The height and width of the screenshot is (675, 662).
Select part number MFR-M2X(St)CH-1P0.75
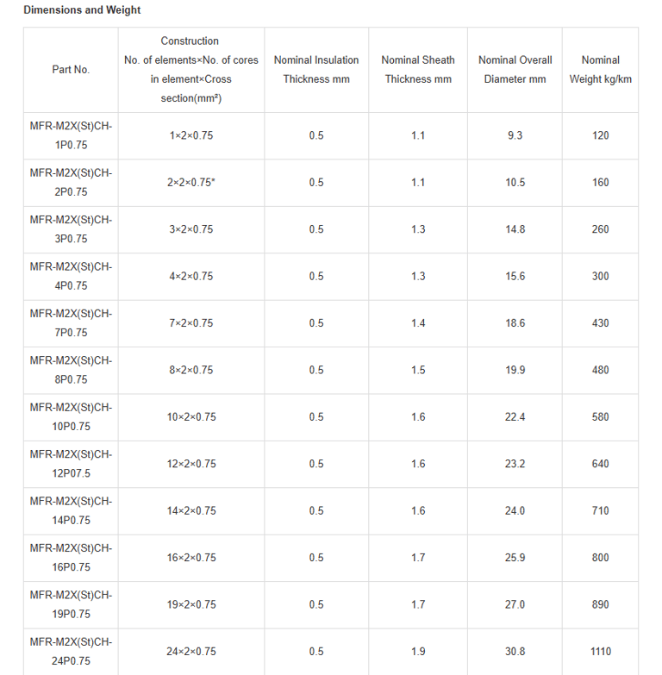[x=71, y=135]
